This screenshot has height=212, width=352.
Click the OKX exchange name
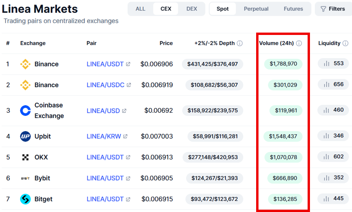[41, 157]
